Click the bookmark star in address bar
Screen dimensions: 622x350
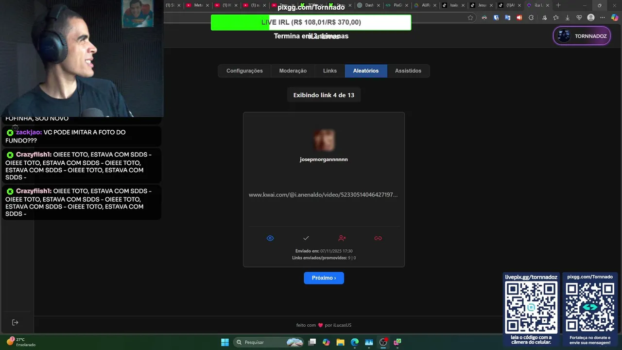tap(470, 17)
